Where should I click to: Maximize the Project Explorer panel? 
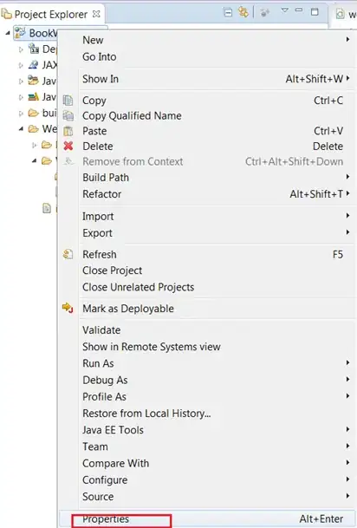pos(315,12)
